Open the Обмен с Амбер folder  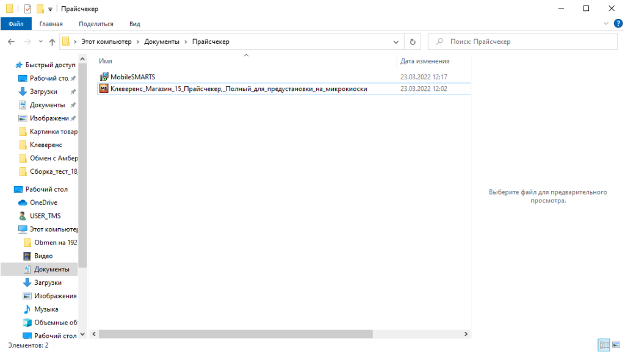54,158
